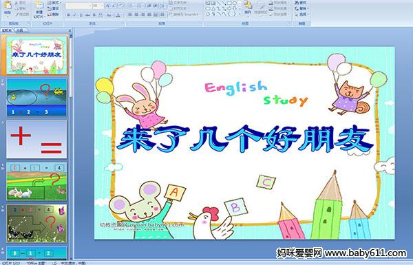Click the Decrease Indent icon
The height and width of the screenshot is (265, 413).
point(149,6)
